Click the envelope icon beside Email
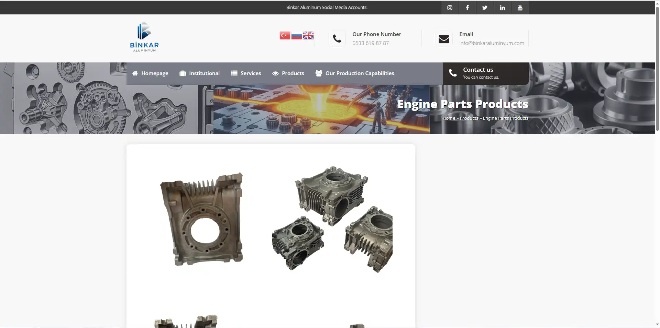Screen dimensions: 660x328 click(x=444, y=39)
